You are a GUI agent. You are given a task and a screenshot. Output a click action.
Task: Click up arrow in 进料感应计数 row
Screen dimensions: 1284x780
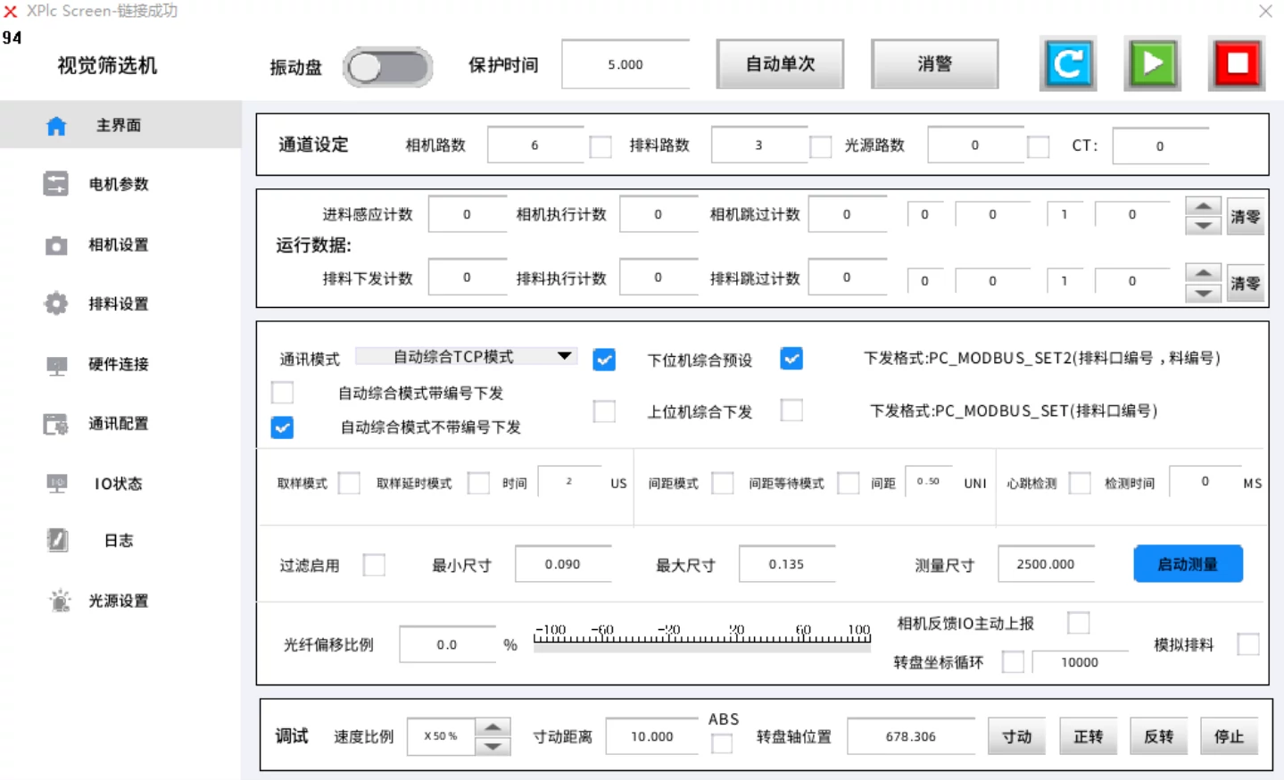(1203, 206)
